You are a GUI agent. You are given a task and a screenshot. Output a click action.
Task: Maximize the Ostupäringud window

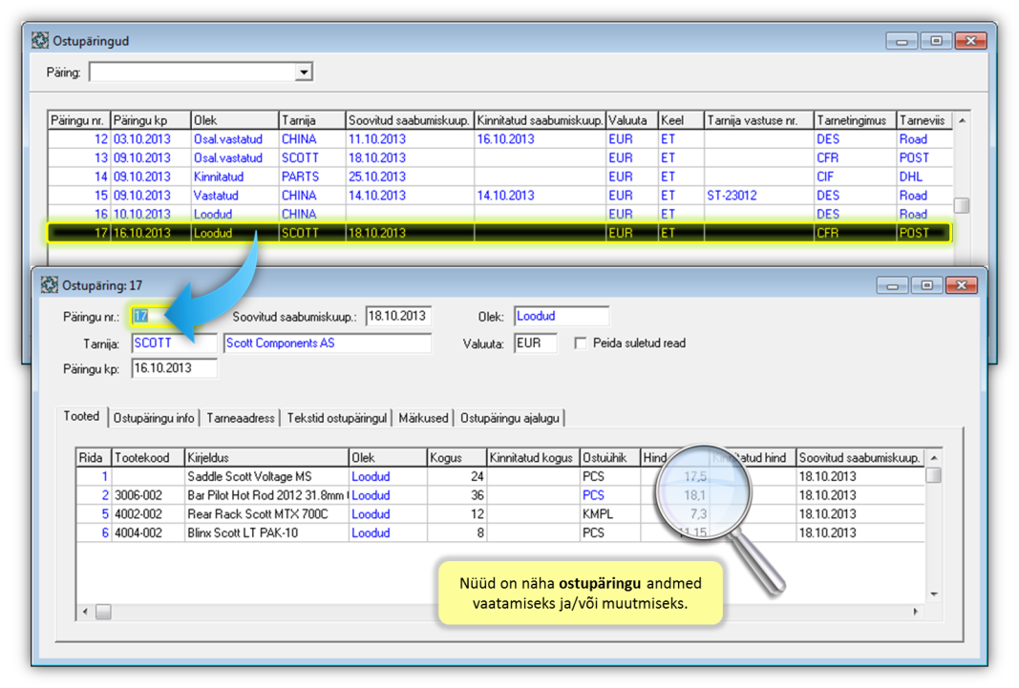point(936,40)
